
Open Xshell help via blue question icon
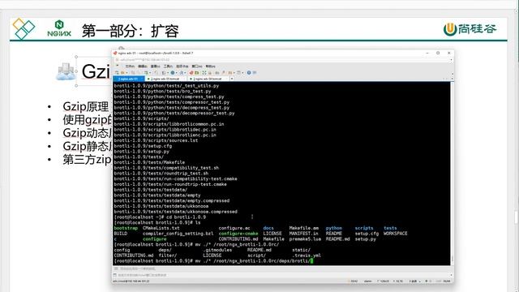249,72
